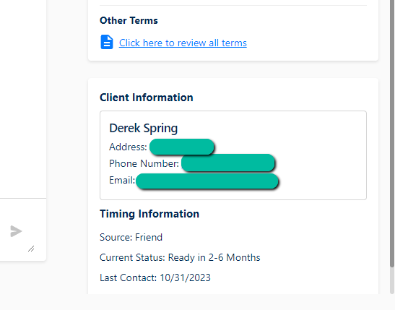The height and width of the screenshot is (310, 395).
Task: Click the 'Address:' label
Action: pos(128,147)
